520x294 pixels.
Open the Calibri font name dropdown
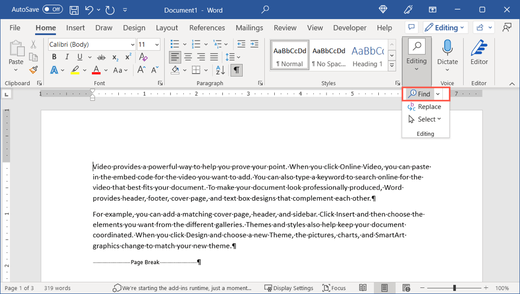pos(133,45)
